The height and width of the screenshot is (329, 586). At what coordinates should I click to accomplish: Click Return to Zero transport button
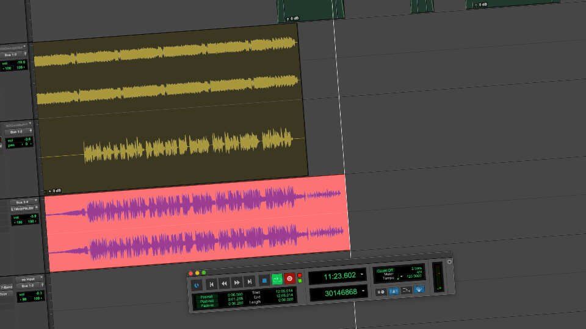(212, 284)
